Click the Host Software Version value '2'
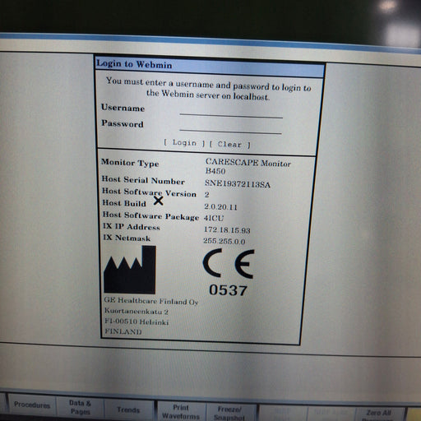This screenshot has height=421, width=421. point(206,195)
